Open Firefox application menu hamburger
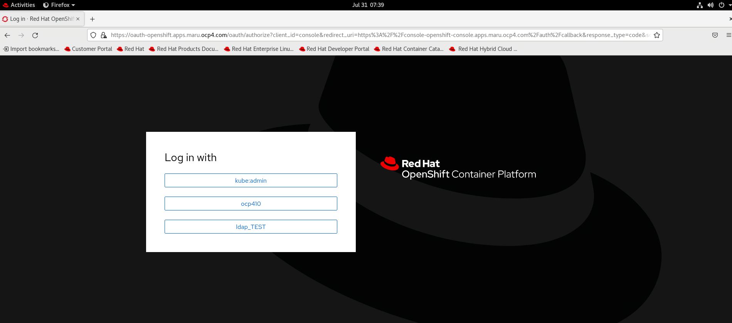Viewport: 732px width, 323px height. click(729, 35)
